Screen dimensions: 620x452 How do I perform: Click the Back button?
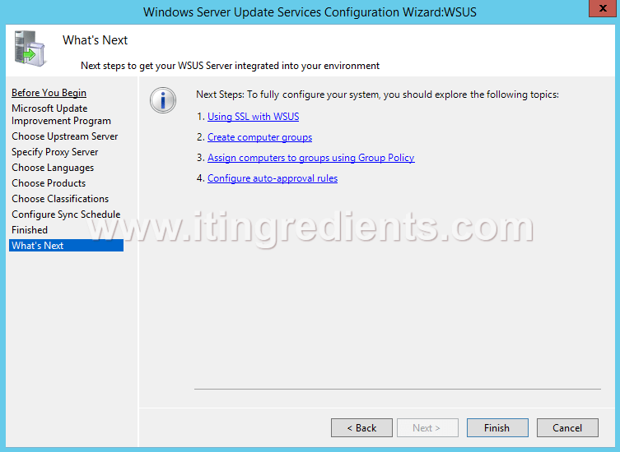click(x=361, y=428)
